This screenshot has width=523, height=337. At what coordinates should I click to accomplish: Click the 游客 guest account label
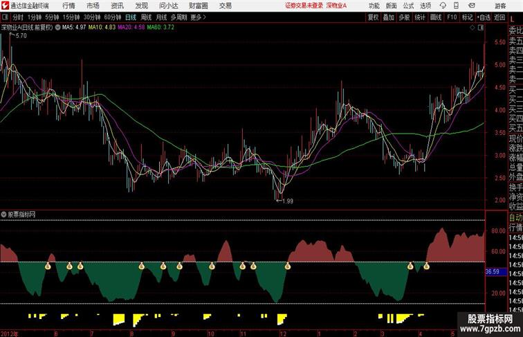pyautogui.click(x=500, y=6)
